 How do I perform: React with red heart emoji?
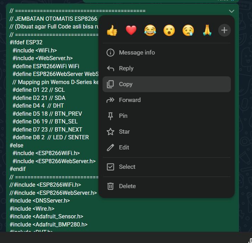tap(131, 31)
